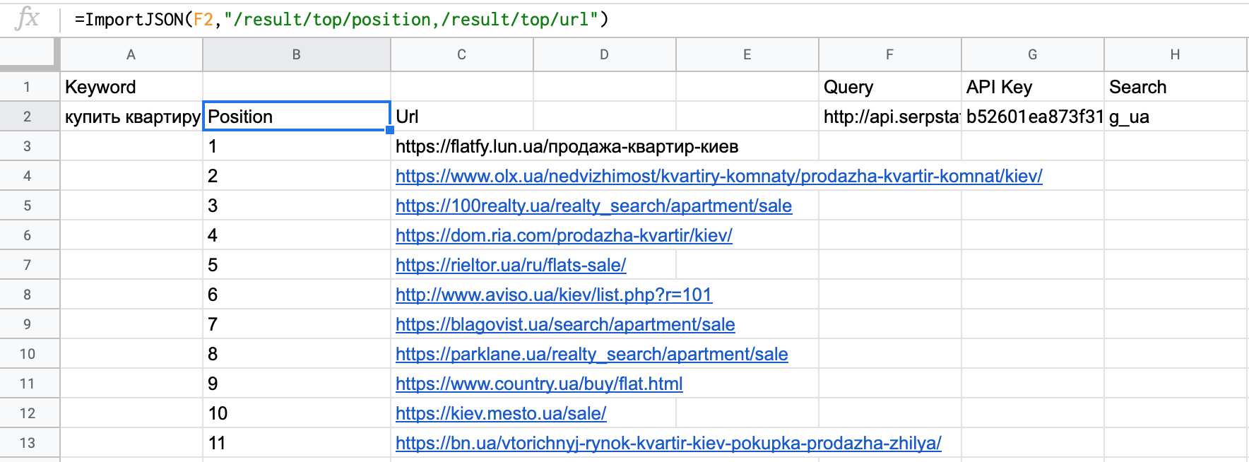Visit the blagovist.ua apartment sale link

tap(564, 324)
